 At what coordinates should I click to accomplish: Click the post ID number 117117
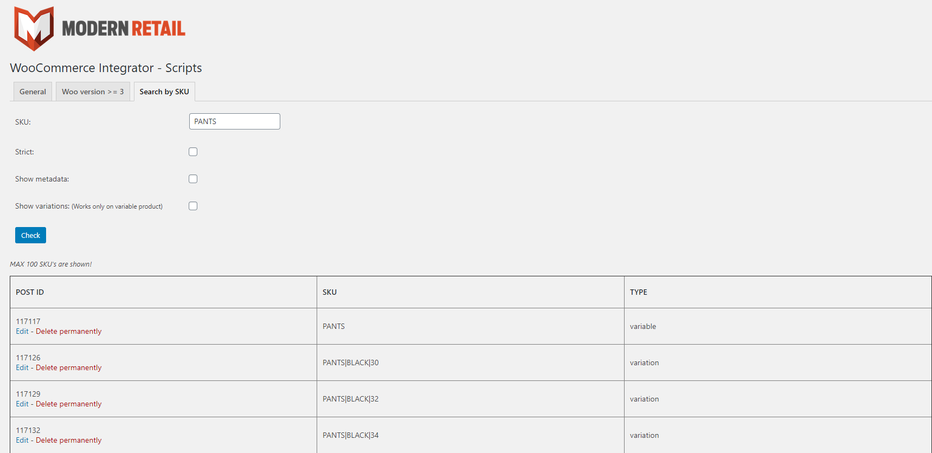point(28,321)
